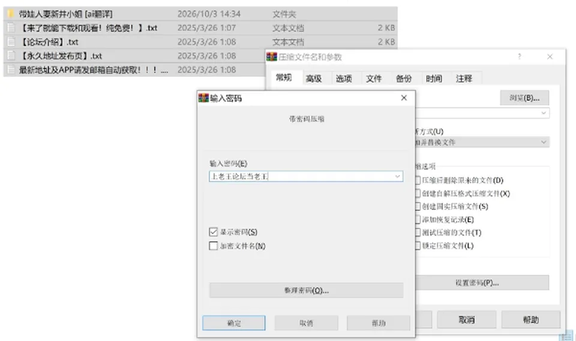Click 取消 in 压缩文件名和参数 dialog
The image size is (576, 341).
click(x=467, y=319)
